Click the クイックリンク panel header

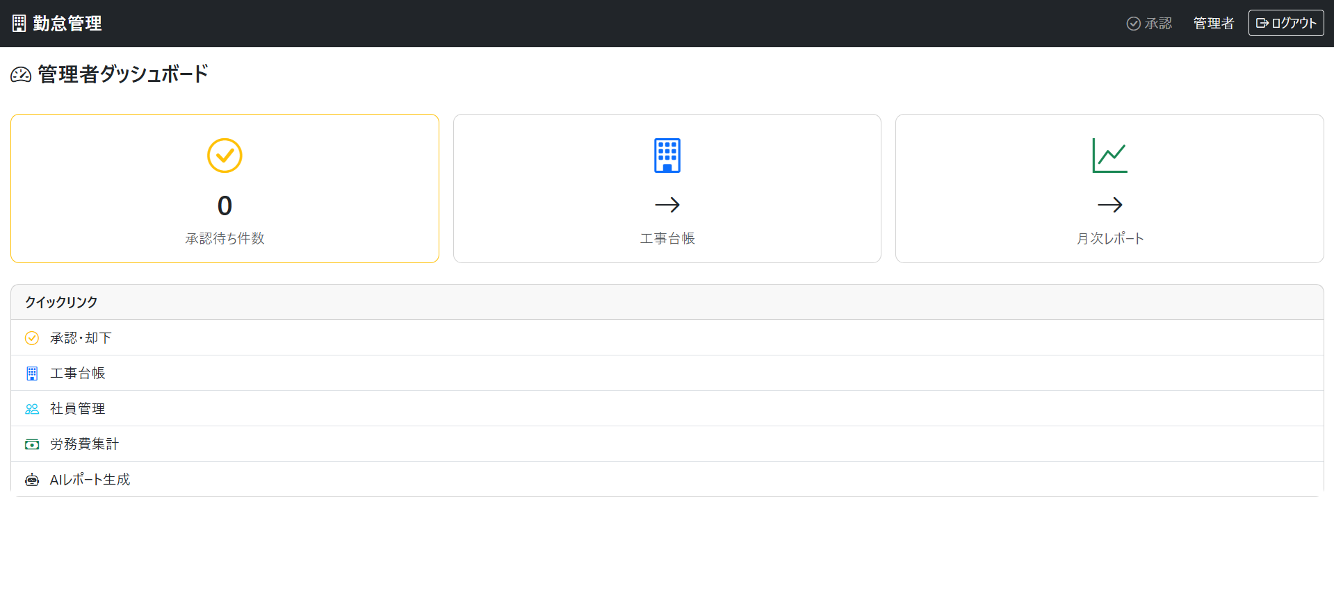667,302
